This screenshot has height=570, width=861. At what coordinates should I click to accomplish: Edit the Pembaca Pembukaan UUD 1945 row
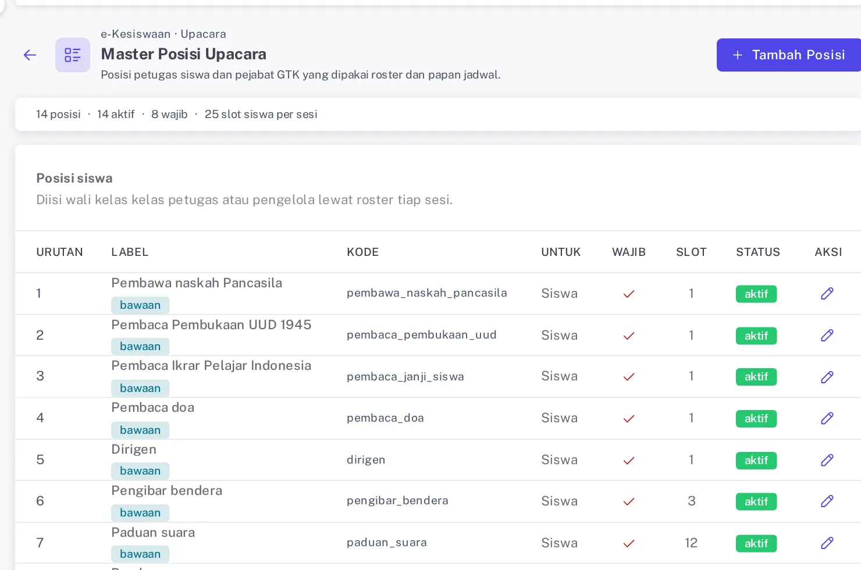click(x=827, y=336)
